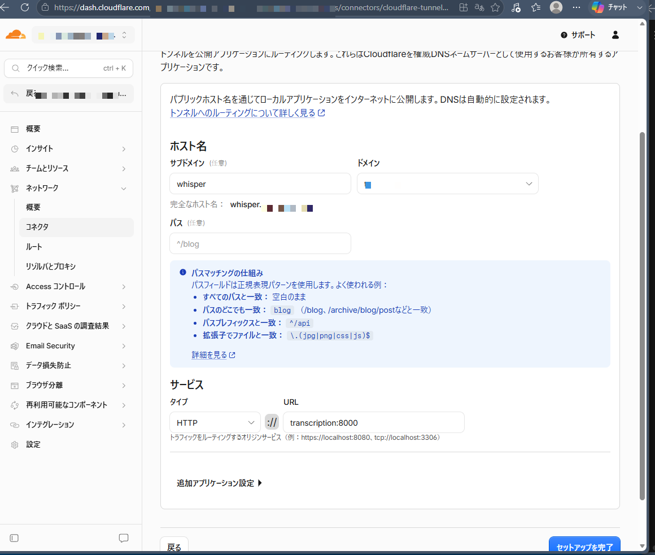Expand the インサイト menu chevron
The width and height of the screenshot is (655, 555).
(x=124, y=148)
